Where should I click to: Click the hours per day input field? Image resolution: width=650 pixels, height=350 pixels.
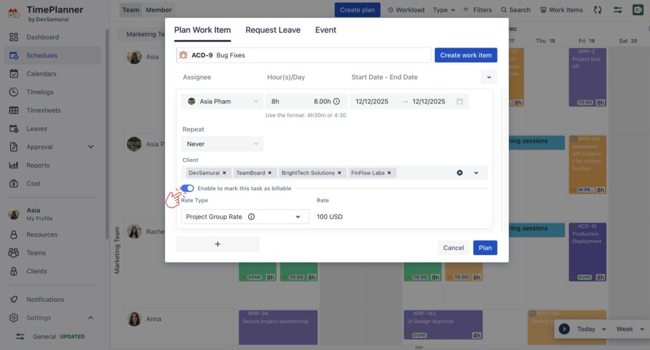[x=305, y=101]
